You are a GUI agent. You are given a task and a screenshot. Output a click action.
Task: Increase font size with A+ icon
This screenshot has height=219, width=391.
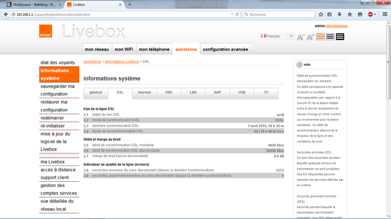[x=311, y=37]
